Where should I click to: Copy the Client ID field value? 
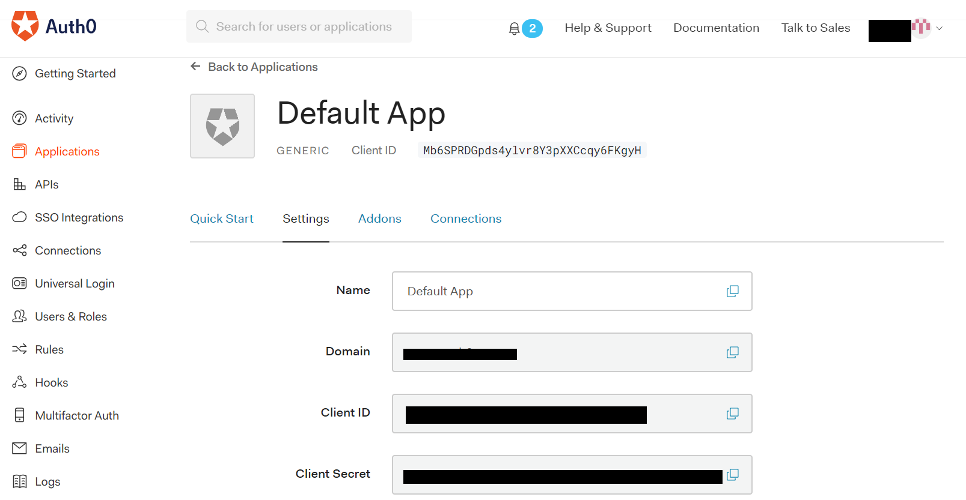tap(732, 414)
